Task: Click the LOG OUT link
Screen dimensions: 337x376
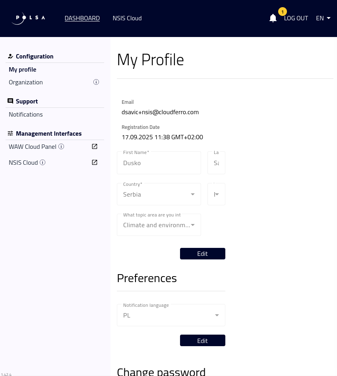Action: tap(296, 18)
